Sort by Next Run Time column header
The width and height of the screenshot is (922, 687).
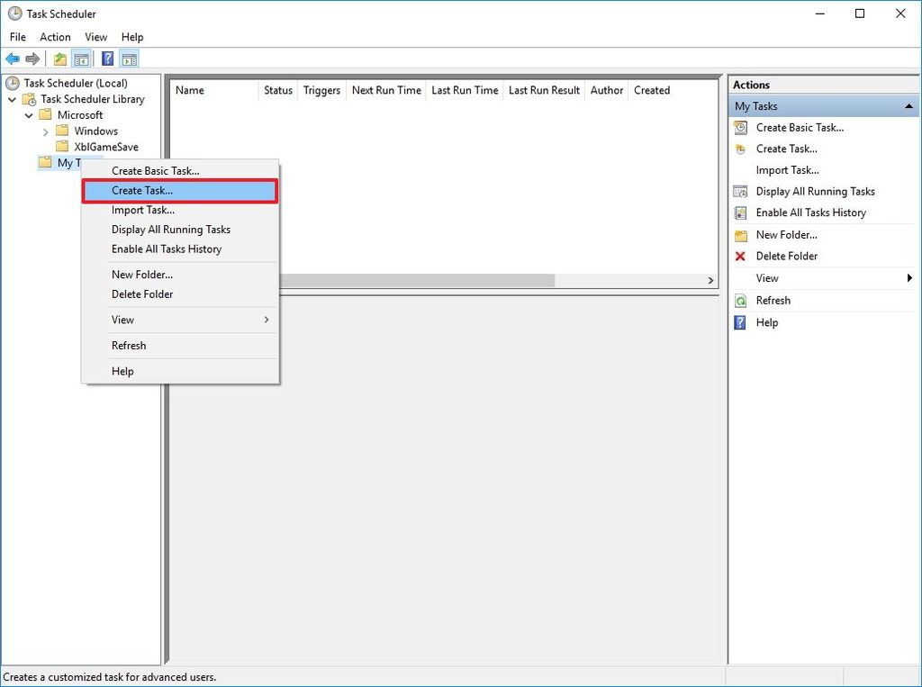tap(386, 91)
